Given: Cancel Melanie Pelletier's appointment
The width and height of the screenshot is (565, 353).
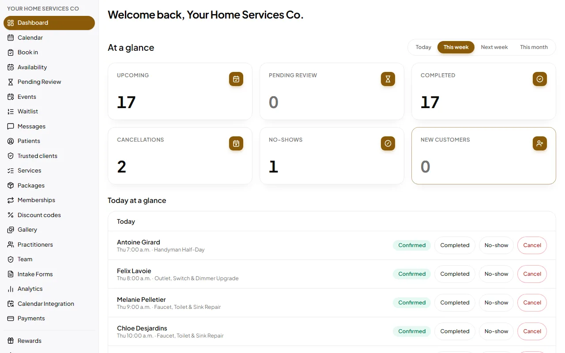Looking at the screenshot, I should pyautogui.click(x=532, y=303).
